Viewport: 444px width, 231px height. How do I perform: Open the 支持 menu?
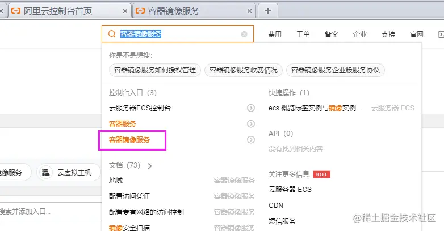tap(388, 34)
